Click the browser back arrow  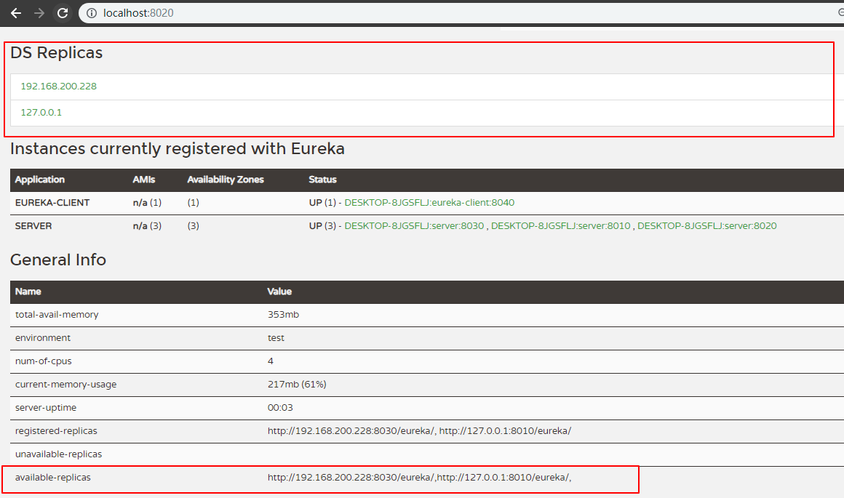(x=15, y=13)
